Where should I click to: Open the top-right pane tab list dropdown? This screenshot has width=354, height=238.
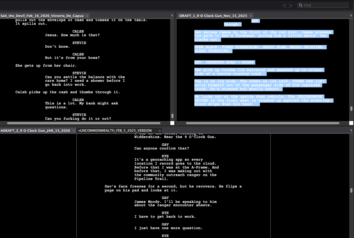click(x=351, y=16)
